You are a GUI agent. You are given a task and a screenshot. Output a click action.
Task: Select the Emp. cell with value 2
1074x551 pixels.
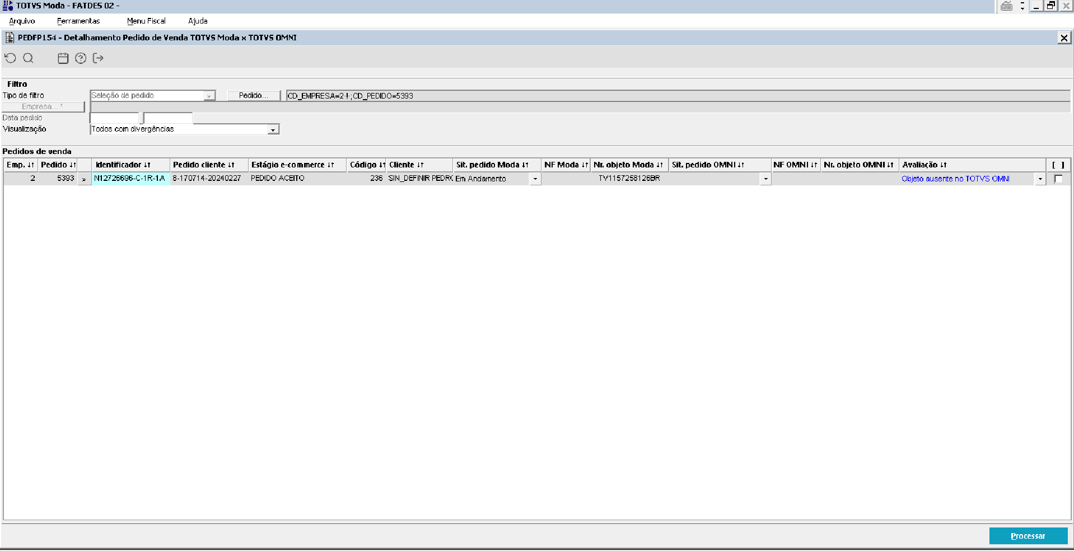pyautogui.click(x=21, y=179)
